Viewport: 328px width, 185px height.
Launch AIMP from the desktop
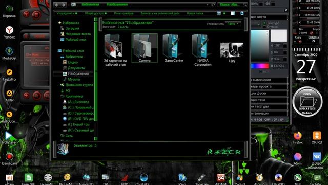9,96
